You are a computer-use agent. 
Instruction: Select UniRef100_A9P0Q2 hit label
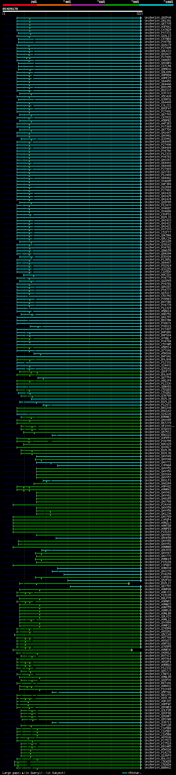coord(158,487)
